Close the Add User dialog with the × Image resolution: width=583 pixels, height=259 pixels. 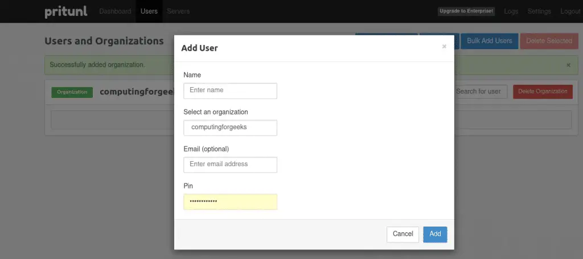pos(444,47)
